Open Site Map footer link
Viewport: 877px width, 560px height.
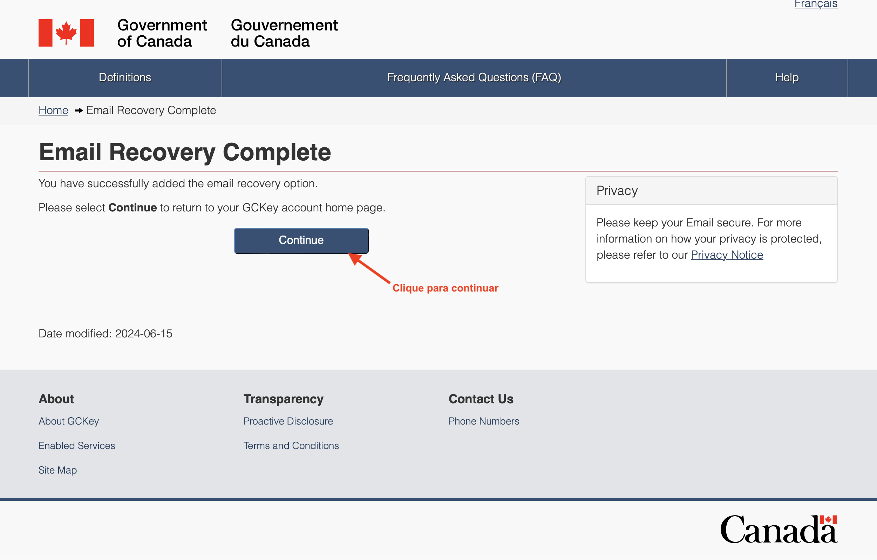[x=57, y=470]
